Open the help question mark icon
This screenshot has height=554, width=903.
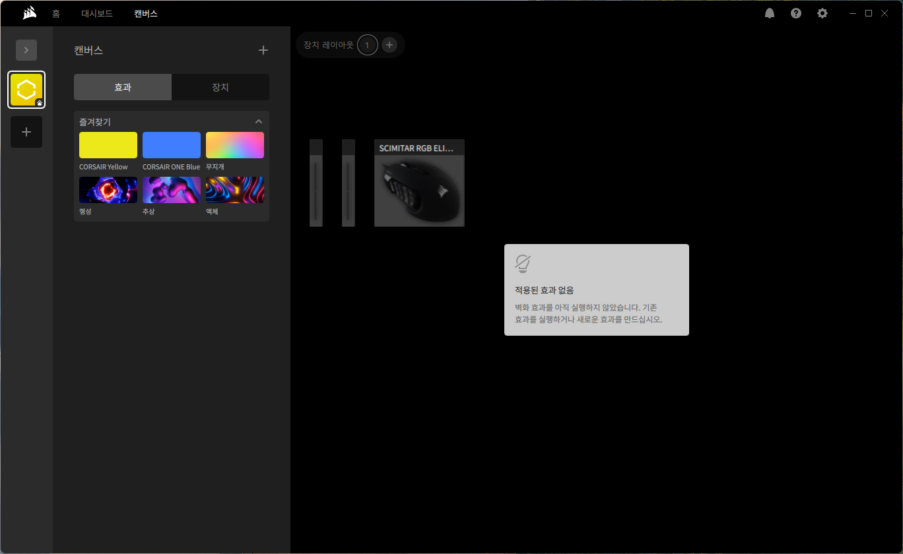tap(796, 13)
